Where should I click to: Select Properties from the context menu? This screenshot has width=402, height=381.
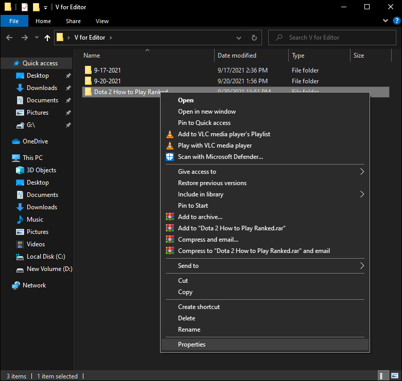[x=191, y=344]
